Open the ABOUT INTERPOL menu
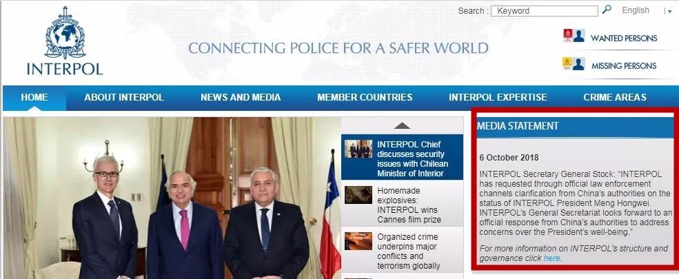The width and height of the screenshot is (679, 279). (x=124, y=97)
